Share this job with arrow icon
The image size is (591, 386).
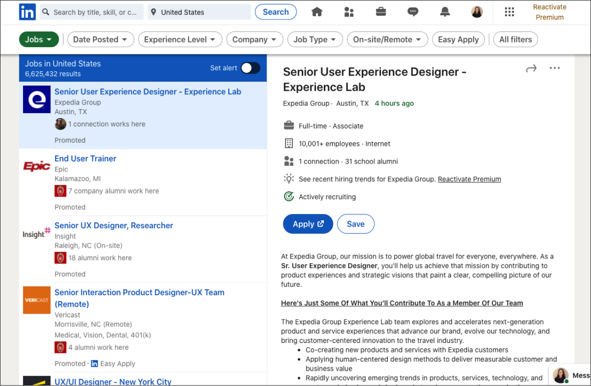click(x=531, y=68)
